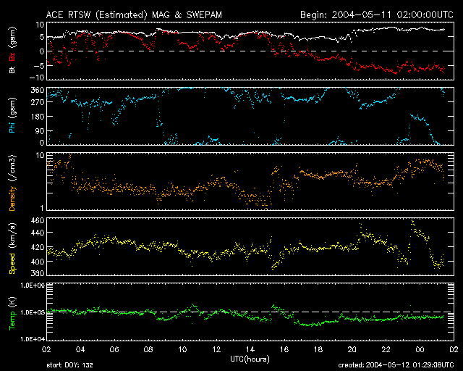
Task: Click the '440' tick label on Speed axis
Action: tap(38, 233)
